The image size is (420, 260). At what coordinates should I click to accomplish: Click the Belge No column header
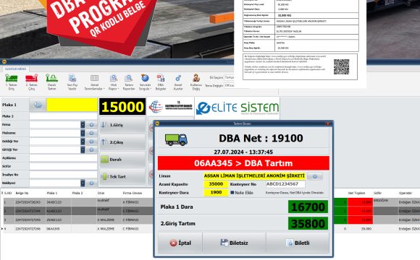coord(22,193)
